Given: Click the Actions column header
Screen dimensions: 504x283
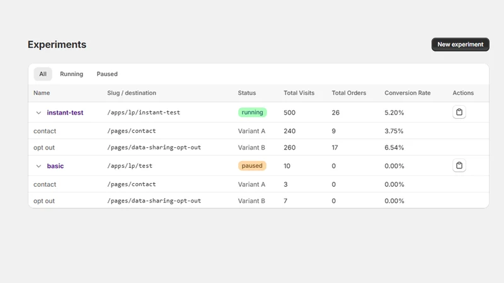Looking at the screenshot, I should pos(463,92).
